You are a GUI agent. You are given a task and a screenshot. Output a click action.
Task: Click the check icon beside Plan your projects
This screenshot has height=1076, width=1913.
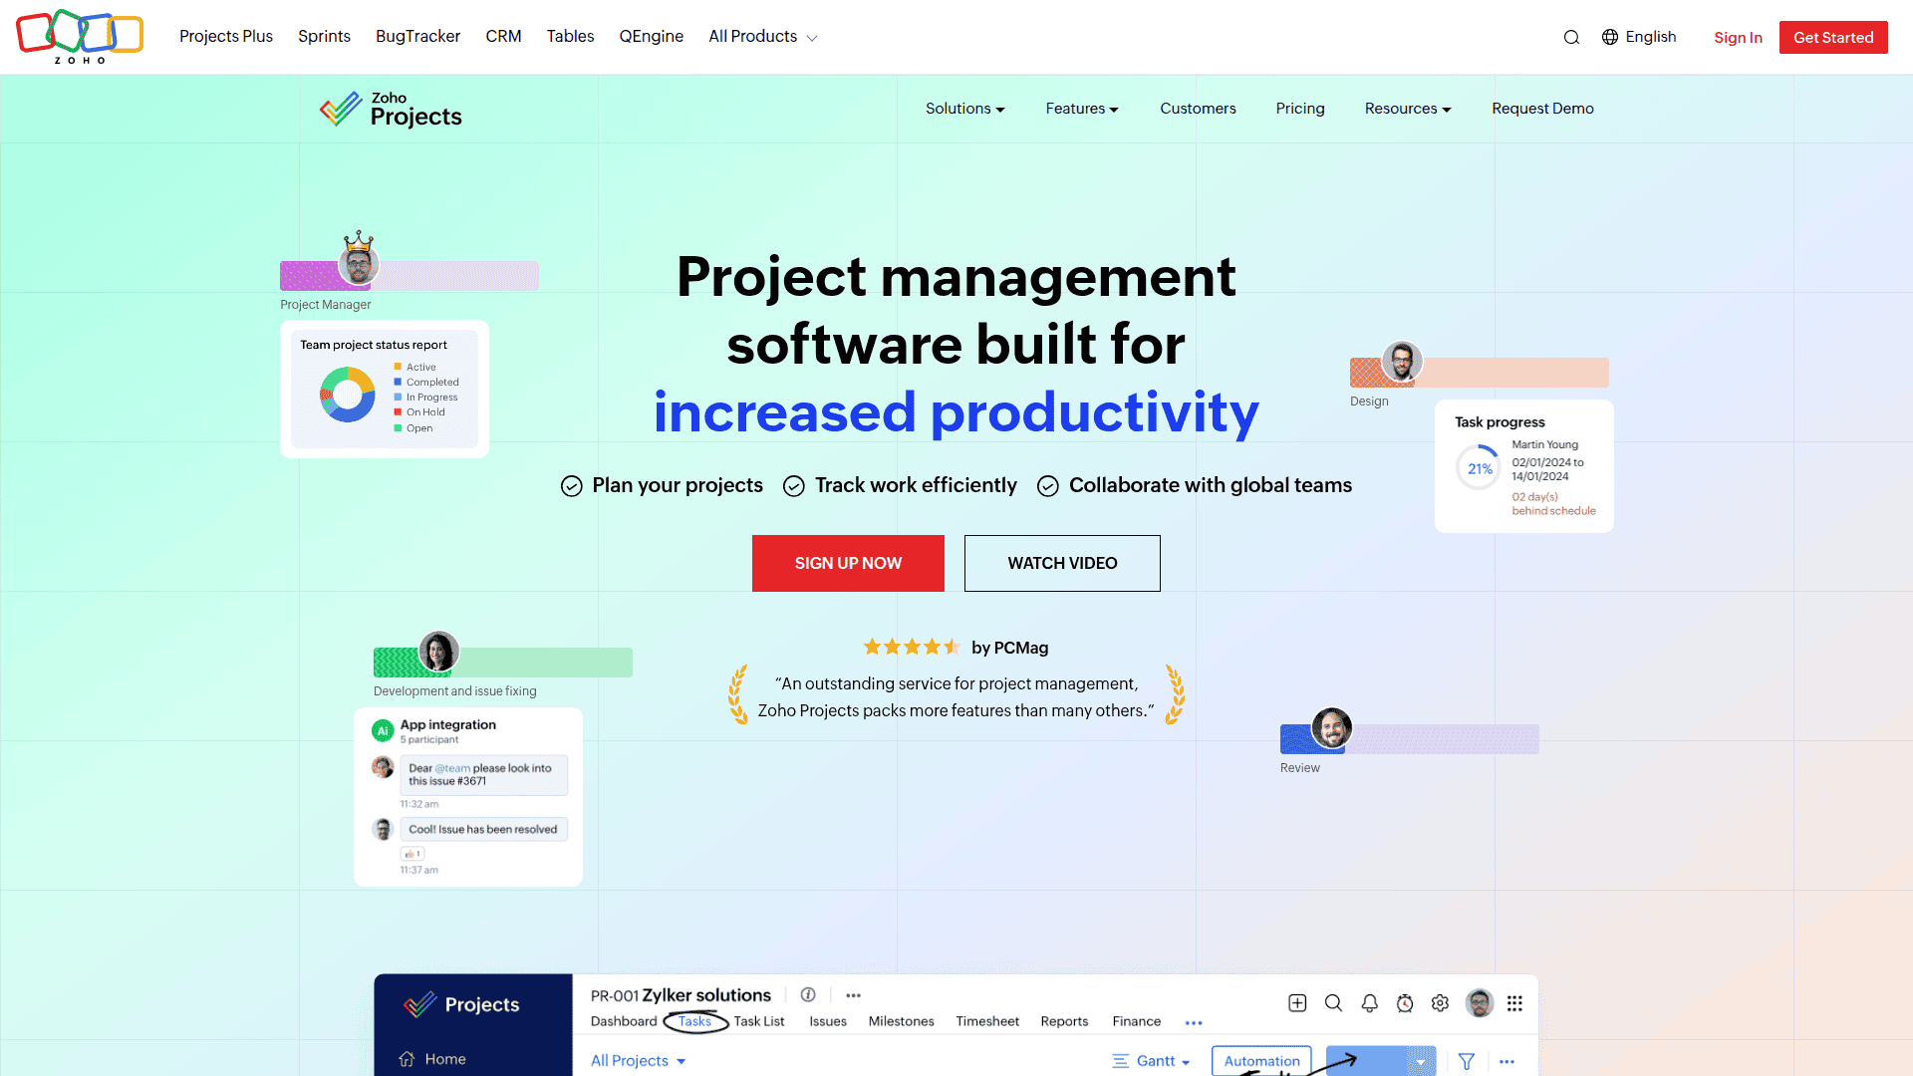pos(571,486)
